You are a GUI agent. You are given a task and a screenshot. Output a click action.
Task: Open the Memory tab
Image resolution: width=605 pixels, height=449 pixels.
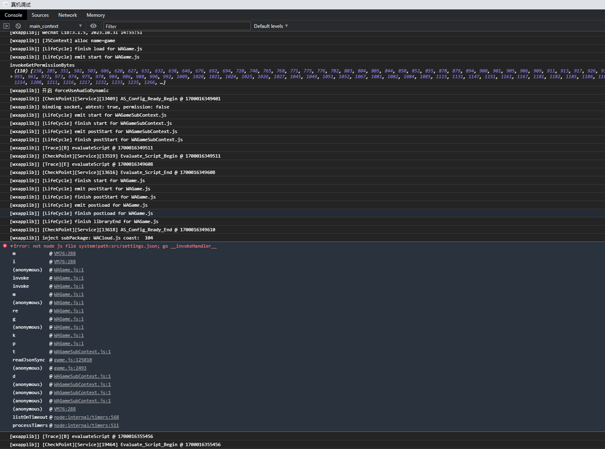tap(95, 15)
